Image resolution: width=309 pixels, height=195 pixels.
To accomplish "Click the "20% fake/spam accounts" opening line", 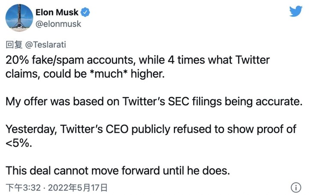I will (60, 60).
